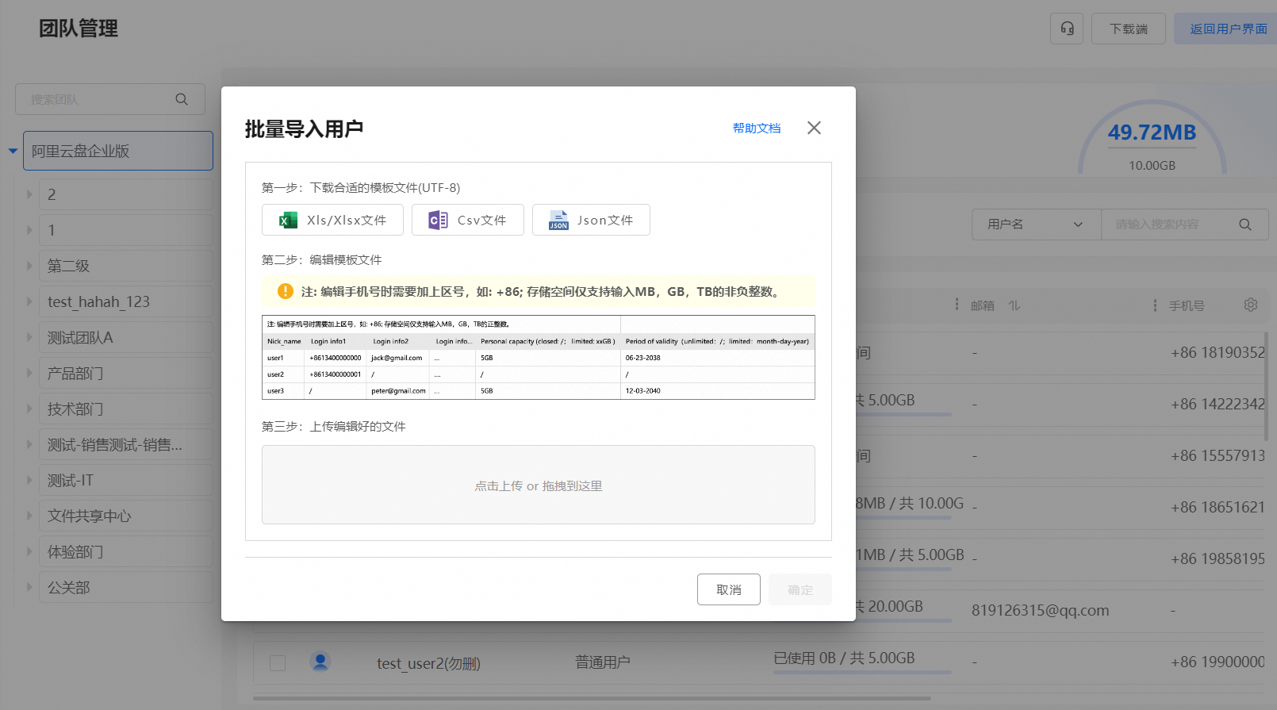Click 已使用 0B / 共 5.00GB storage text

coord(844,658)
